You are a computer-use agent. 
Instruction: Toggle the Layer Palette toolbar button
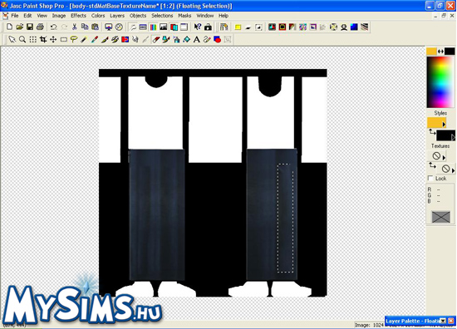pos(174,27)
